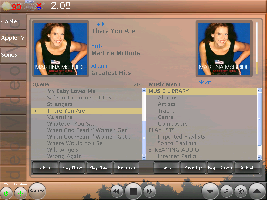This screenshot has height=200, width=267.
Task: Open the Source selector button
Action: (37, 191)
